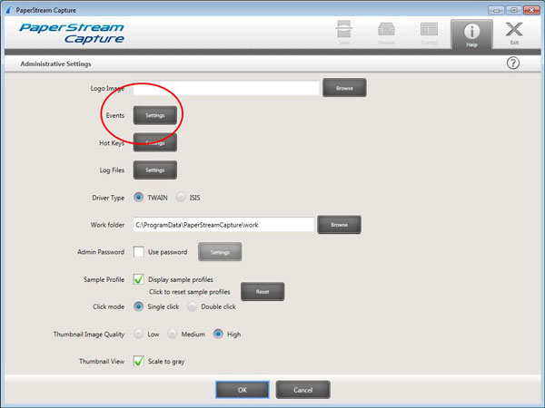Click the Click mode label
545x408 pixels.
click(x=108, y=306)
